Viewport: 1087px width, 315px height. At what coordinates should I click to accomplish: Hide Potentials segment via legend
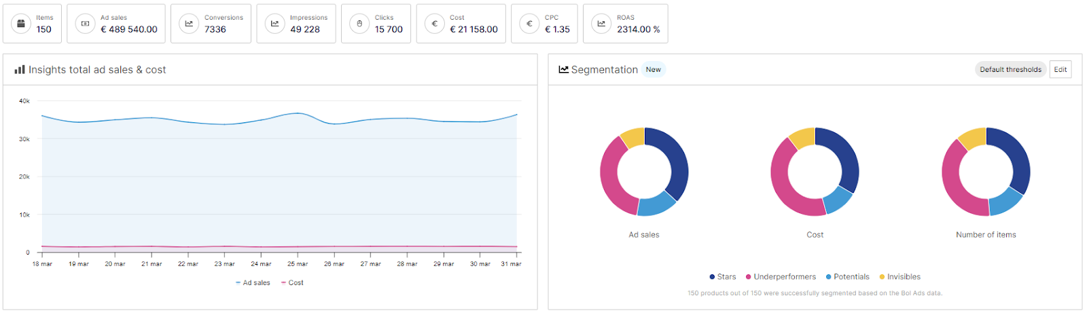pos(848,277)
